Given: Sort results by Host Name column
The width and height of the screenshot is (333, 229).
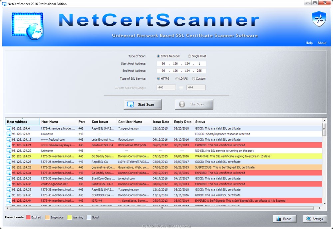Looking at the screenshot, I should pos(58,122).
